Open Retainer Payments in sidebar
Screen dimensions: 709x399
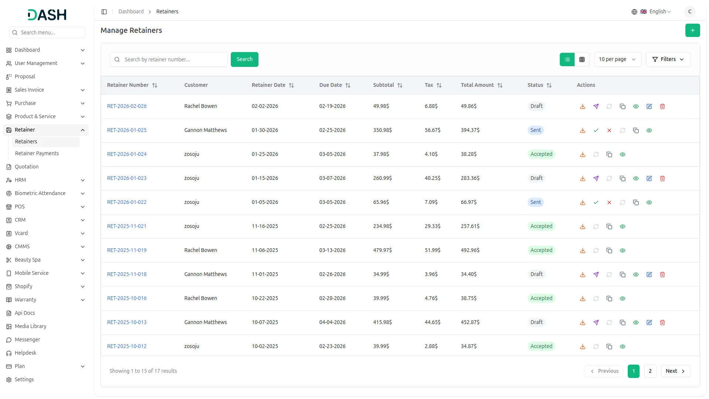pyautogui.click(x=37, y=153)
